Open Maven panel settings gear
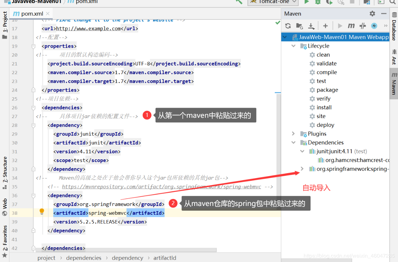 (372, 14)
